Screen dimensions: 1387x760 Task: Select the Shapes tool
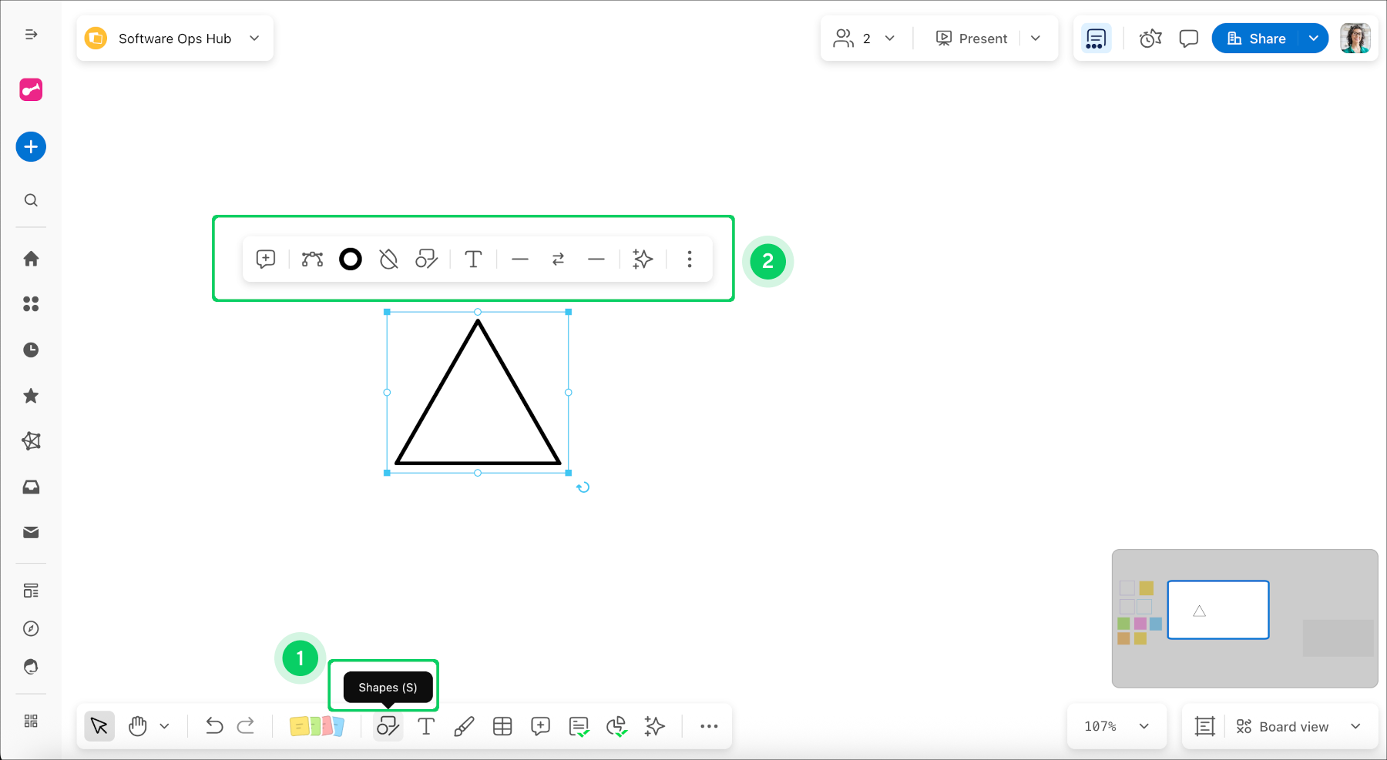click(x=388, y=725)
